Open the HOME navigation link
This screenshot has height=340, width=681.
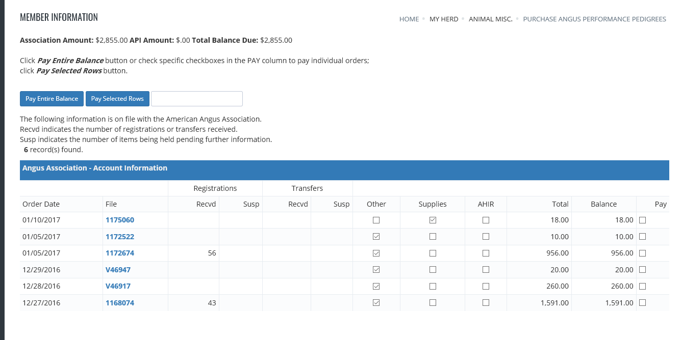pos(409,19)
